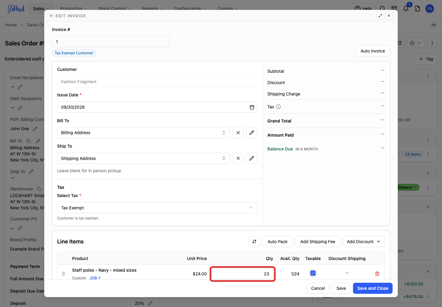Expand the Select Tax dropdown
This screenshot has height=307, width=442.
(157, 208)
